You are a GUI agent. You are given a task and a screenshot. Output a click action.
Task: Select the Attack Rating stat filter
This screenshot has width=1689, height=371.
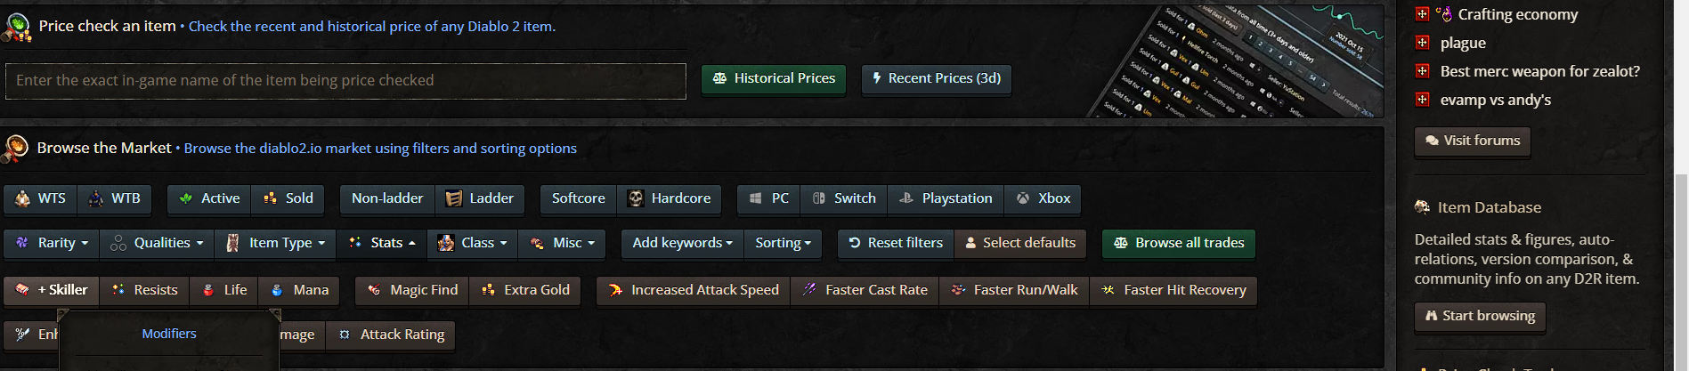click(391, 335)
